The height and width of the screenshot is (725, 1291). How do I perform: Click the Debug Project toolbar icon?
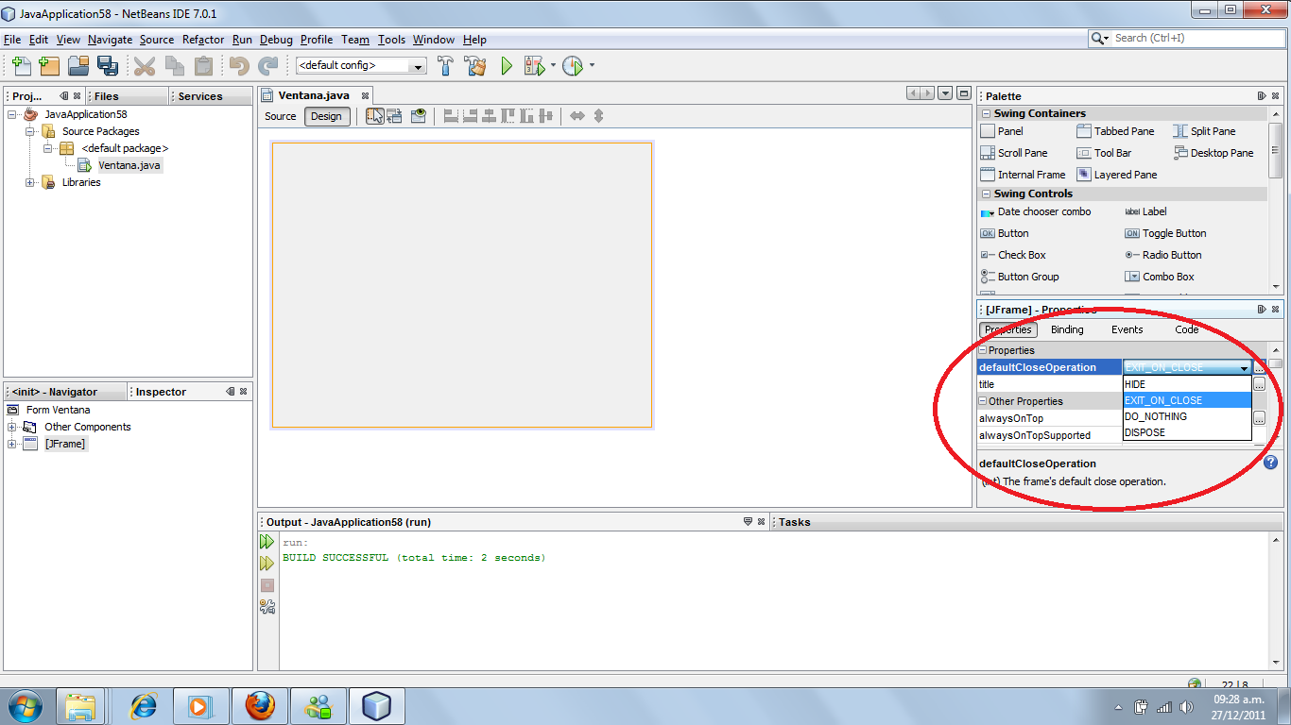(x=533, y=66)
